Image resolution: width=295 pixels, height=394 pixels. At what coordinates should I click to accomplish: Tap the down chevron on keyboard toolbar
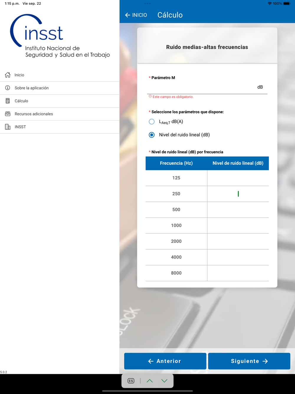[x=164, y=381]
